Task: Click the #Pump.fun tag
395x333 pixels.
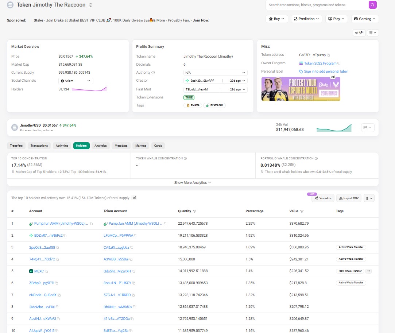Action: coord(214,105)
